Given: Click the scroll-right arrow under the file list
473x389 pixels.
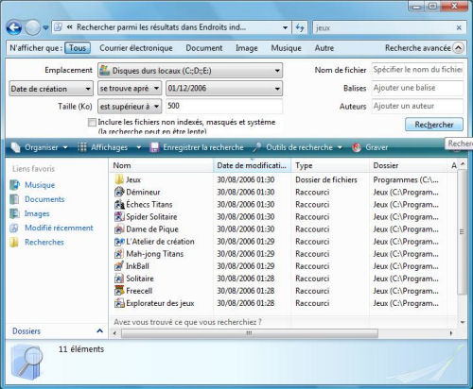Looking at the screenshot, I should [451, 333].
